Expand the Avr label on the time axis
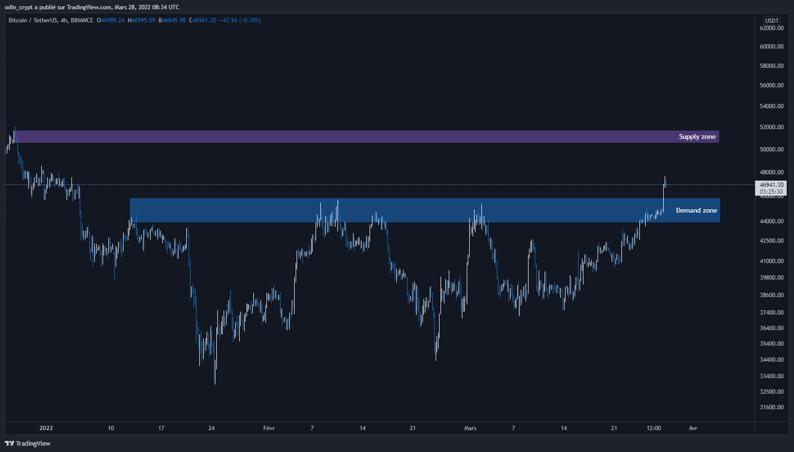This screenshot has height=452, width=794. pyautogui.click(x=693, y=428)
